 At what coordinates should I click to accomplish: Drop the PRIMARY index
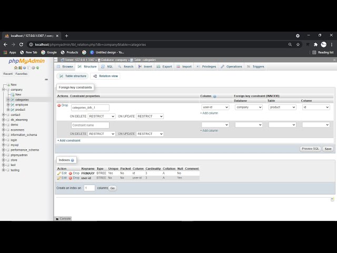click(74, 173)
